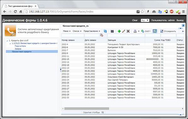Viewport: 188px width, 119px height.
Task: Close the Беззаставні кредити_ru tab panel
Action: click(183, 25)
